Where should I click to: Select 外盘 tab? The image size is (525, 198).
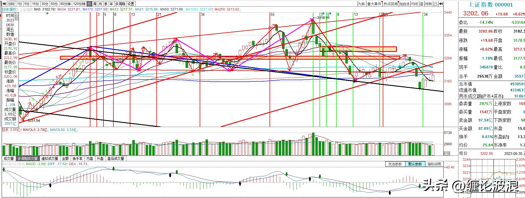(100, 159)
